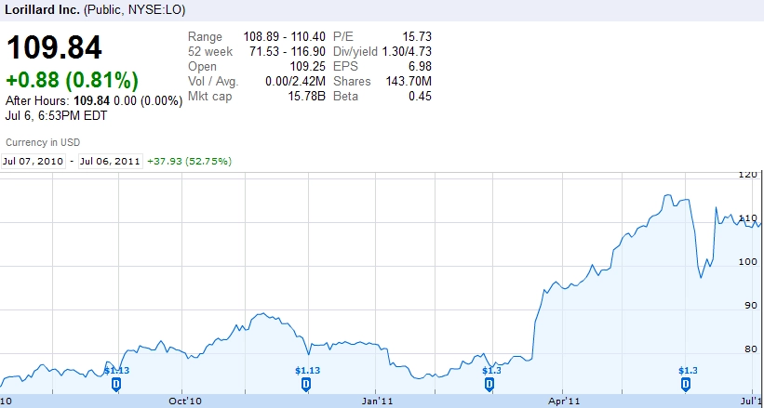Click the Div/yield label
Viewport: 764px width, 408px height.
tap(355, 52)
